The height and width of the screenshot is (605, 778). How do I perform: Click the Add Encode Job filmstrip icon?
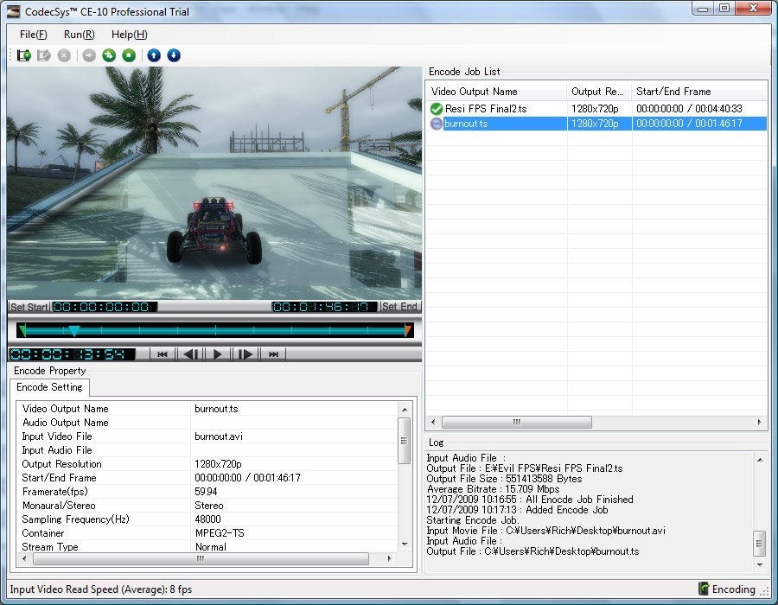pyautogui.click(x=24, y=55)
